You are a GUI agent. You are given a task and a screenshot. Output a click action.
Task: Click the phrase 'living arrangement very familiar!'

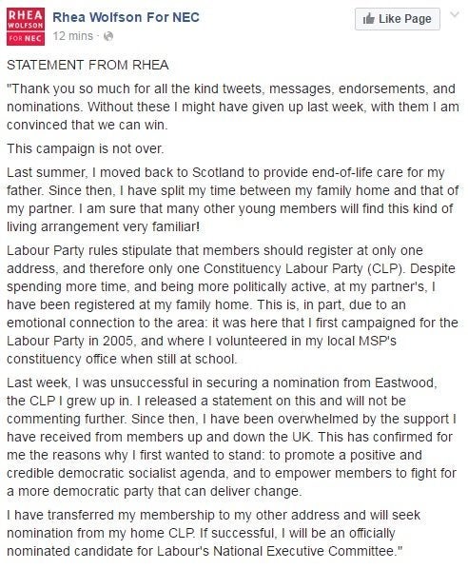coord(103,226)
